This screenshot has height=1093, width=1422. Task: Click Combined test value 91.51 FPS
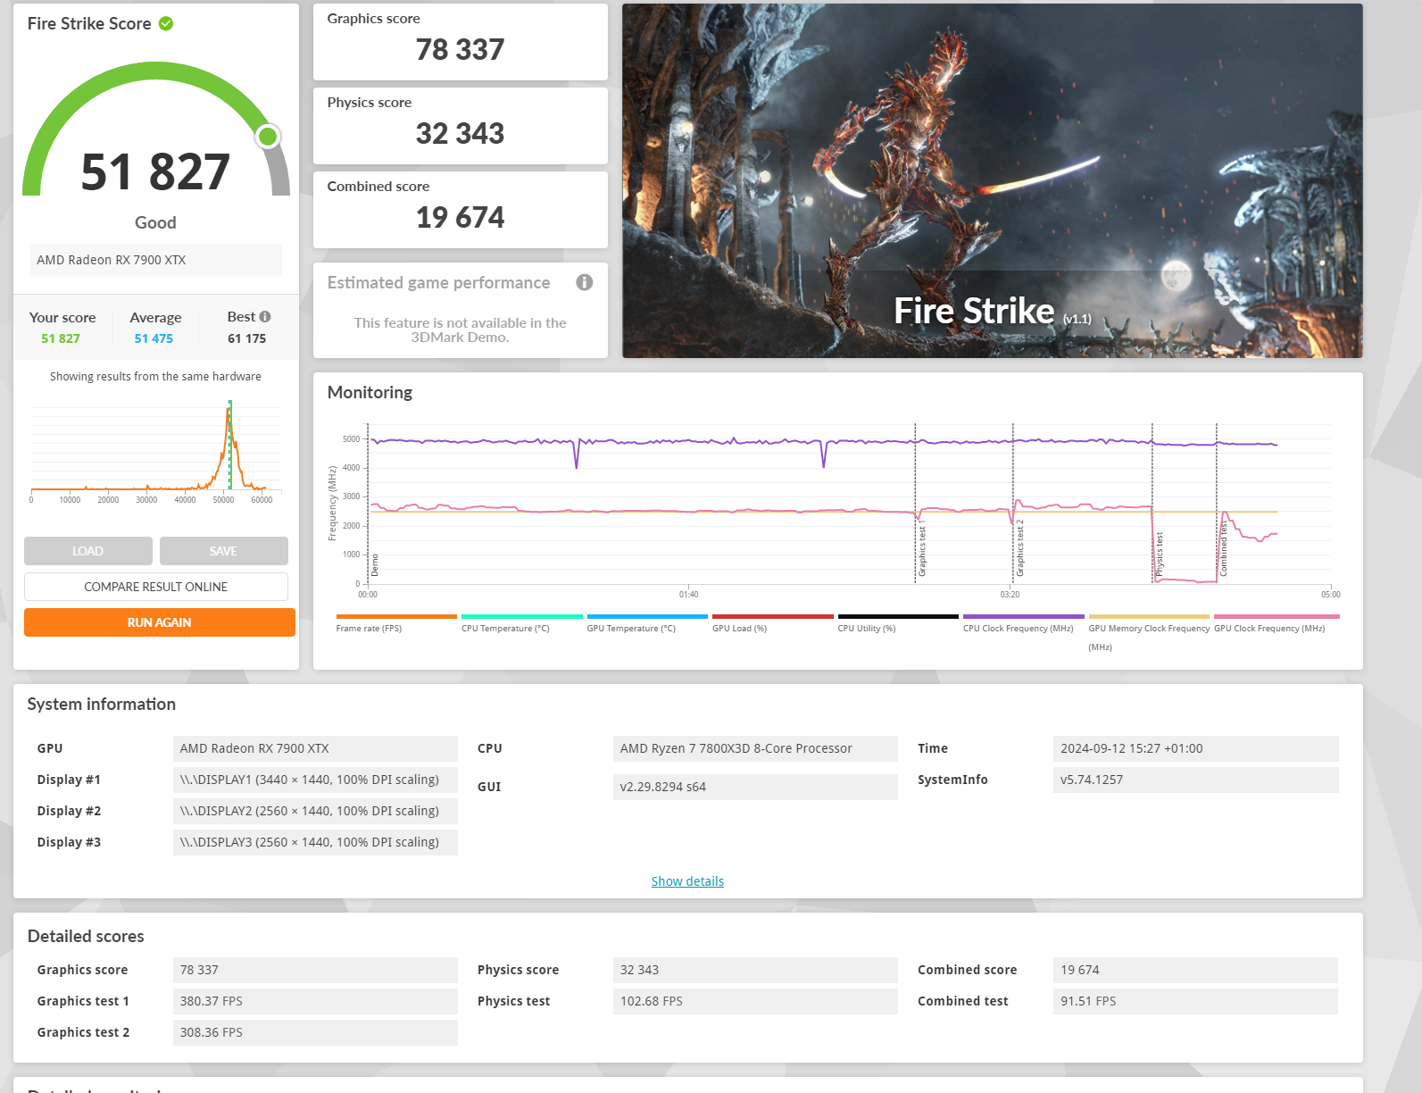click(x=1196, y=1001)
